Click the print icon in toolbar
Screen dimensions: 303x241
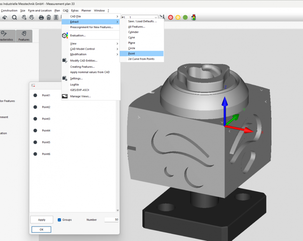(x=41, y=17)
